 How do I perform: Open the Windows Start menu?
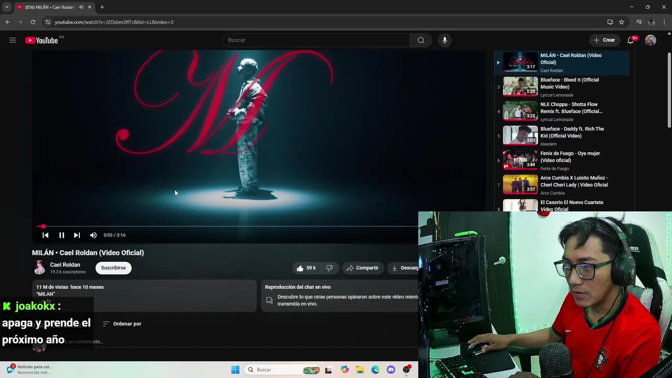point(235,370)
